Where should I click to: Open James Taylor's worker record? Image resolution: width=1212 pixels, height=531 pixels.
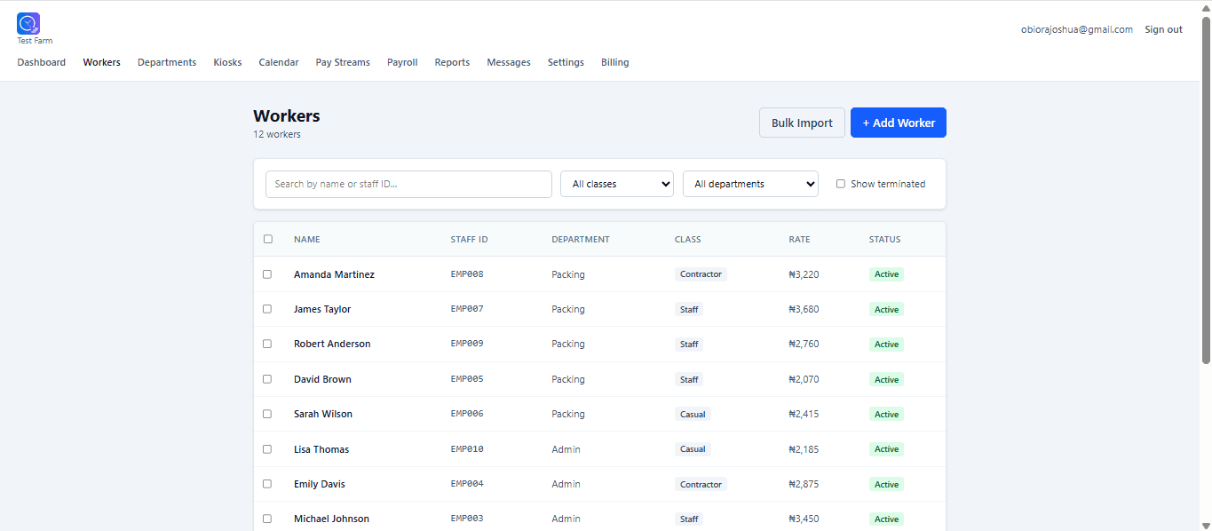click(x=322, y=309)
